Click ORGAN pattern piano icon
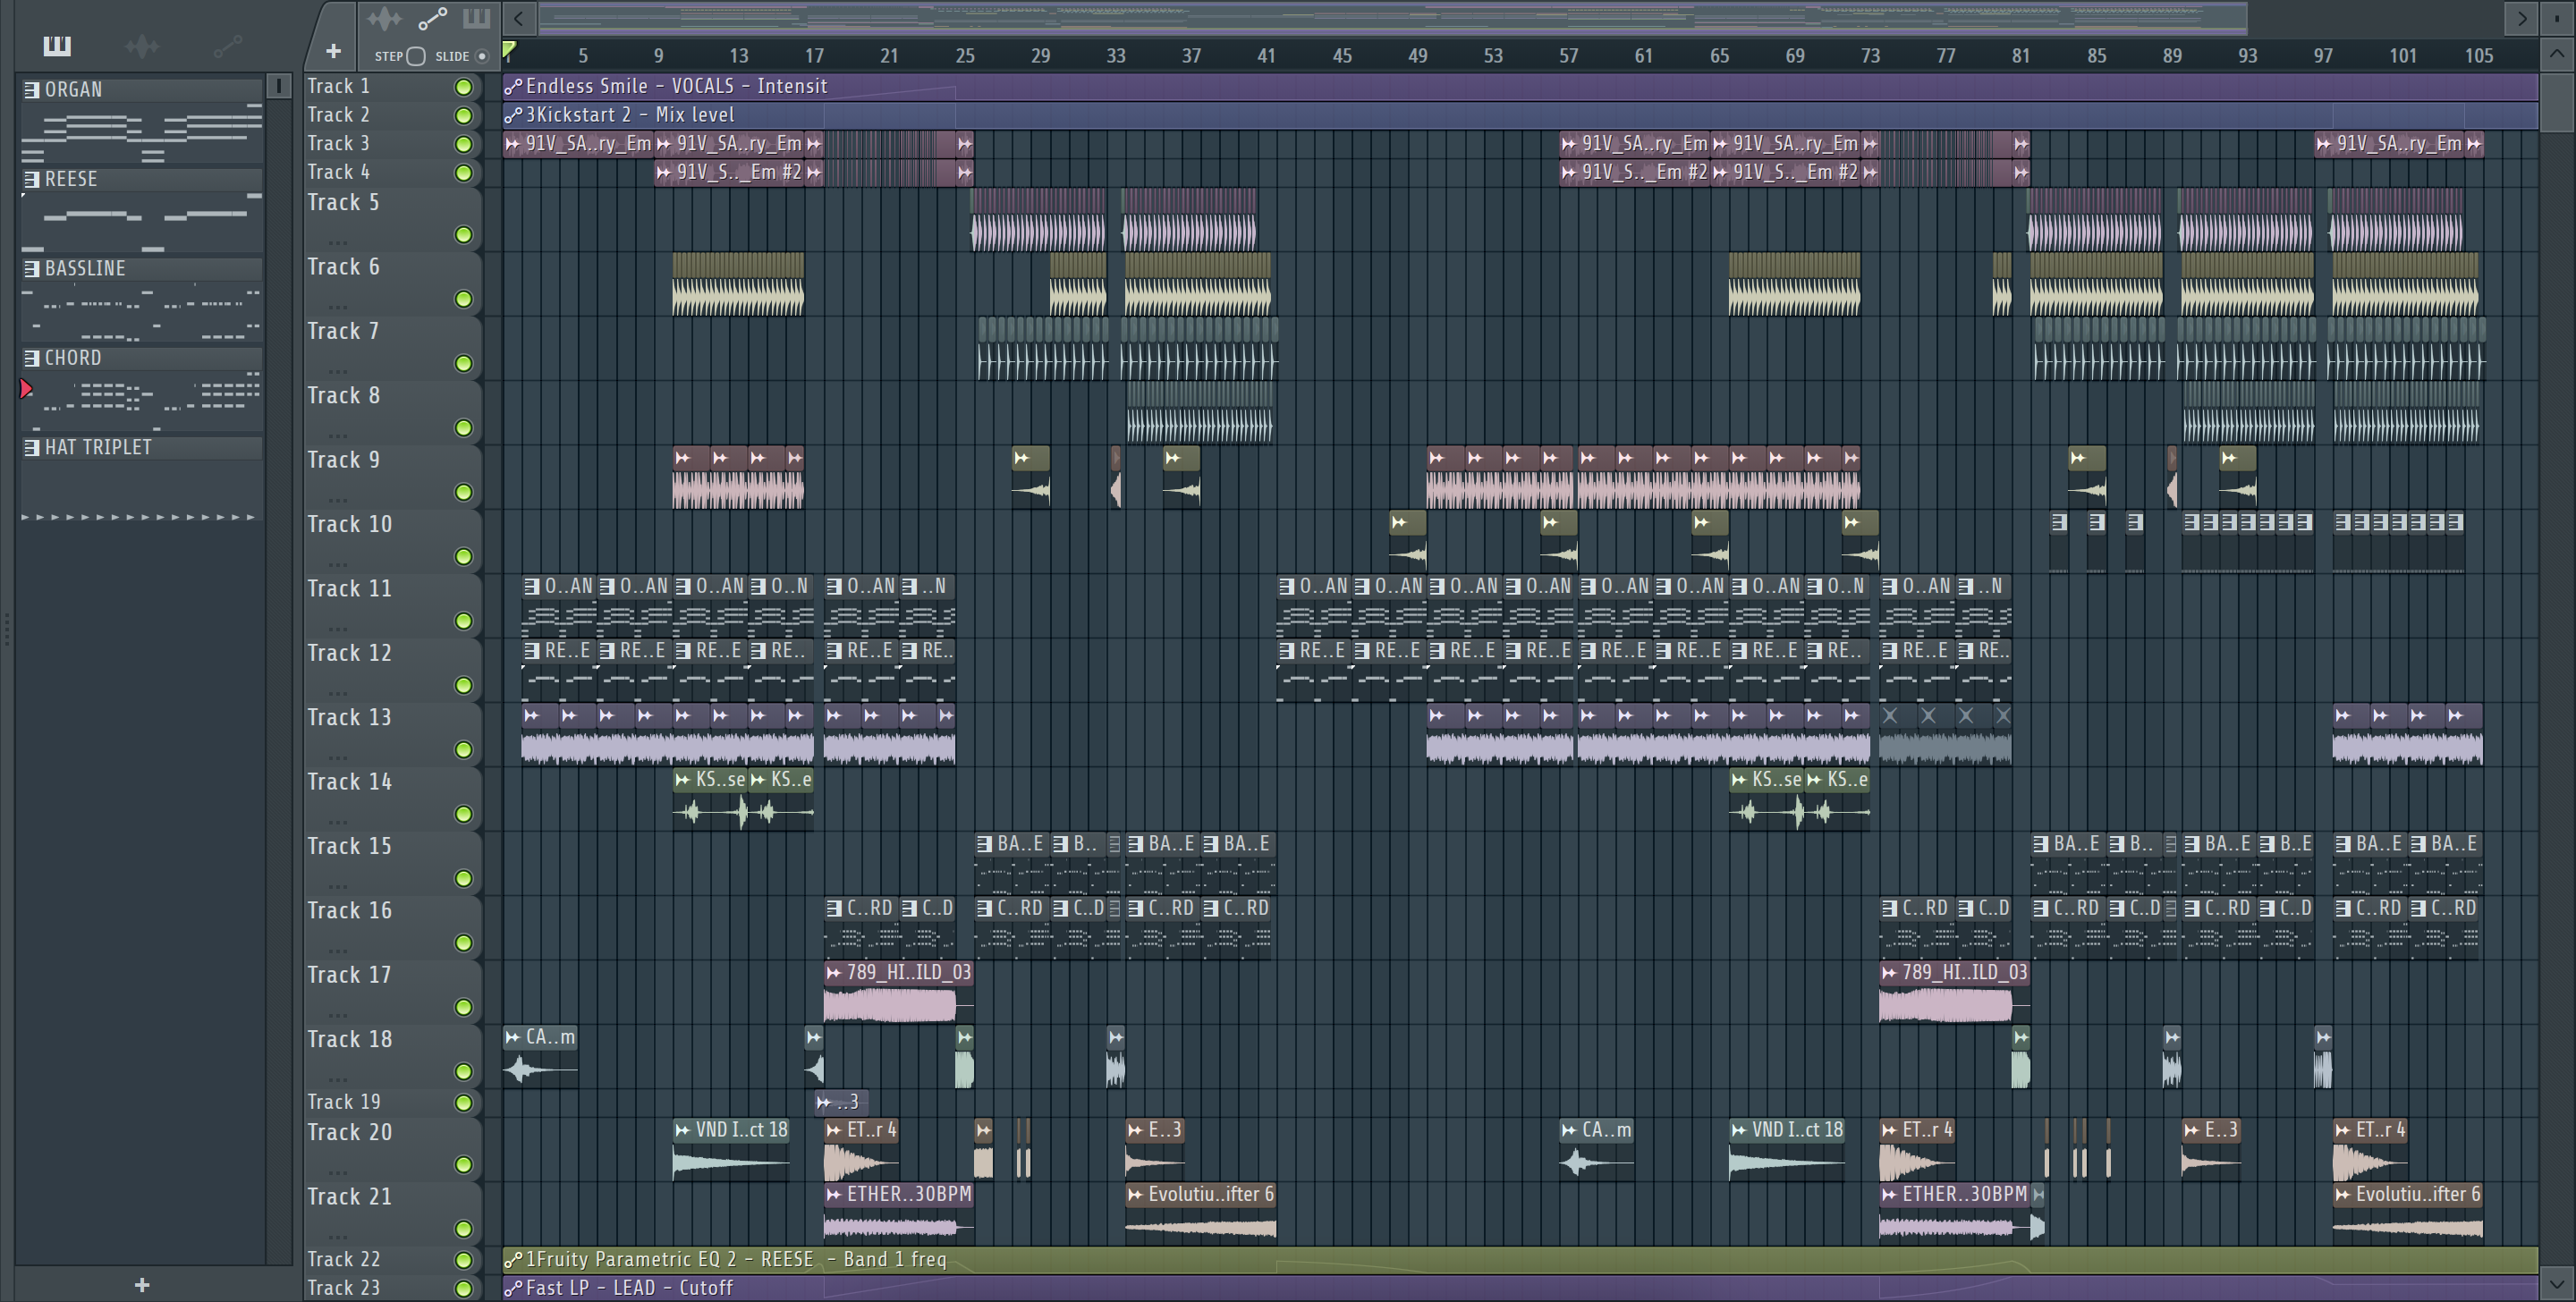The width and height of the screenshot is (2576, 1302). pyautogui.click(x=32, y=89)
